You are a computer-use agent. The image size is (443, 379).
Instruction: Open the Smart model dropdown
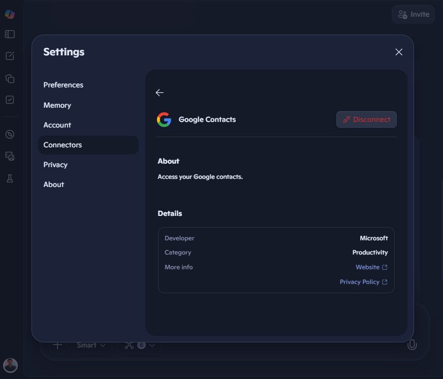click(90, 345)
